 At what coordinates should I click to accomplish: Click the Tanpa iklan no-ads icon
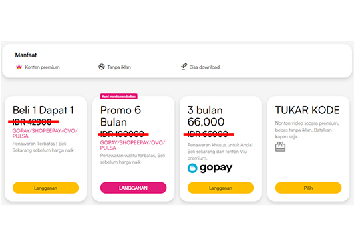coord(102,67)
